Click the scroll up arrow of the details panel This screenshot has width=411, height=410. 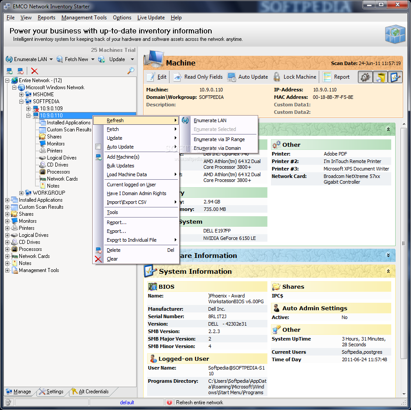(404, 123)
